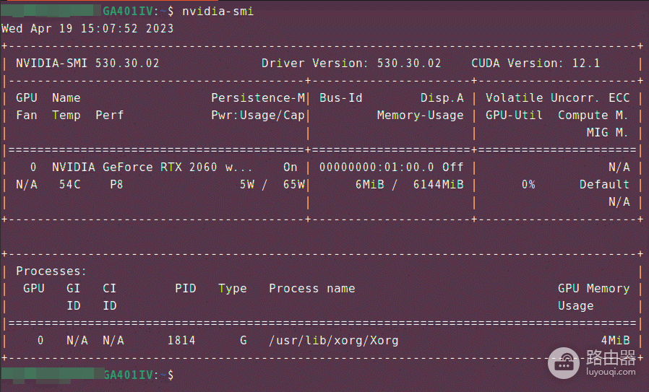Click the Bus-Id column header
This screenshot has height=392, width=649.
[x=340, y=98]
